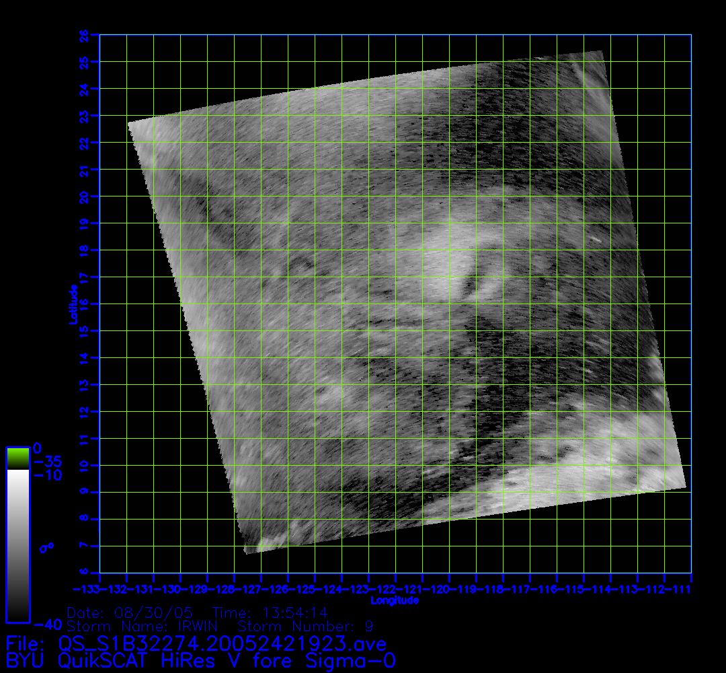Click the Latitude axis title
Image resolution: width=726 pixels, height=673 pixels.
(72, 304)
